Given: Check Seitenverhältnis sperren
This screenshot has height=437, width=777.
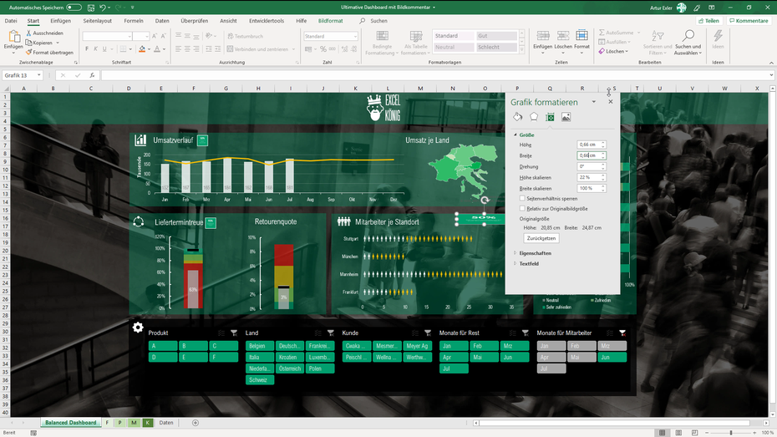Looking at the screenshot, I should tap(522, 198).
